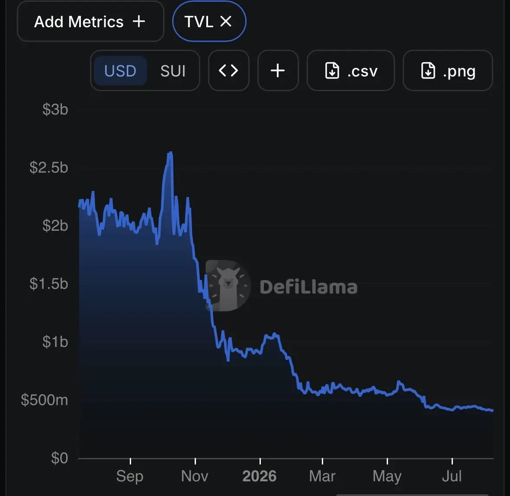Export the chart as .png

pyautogui.click(x=448, y=70)
